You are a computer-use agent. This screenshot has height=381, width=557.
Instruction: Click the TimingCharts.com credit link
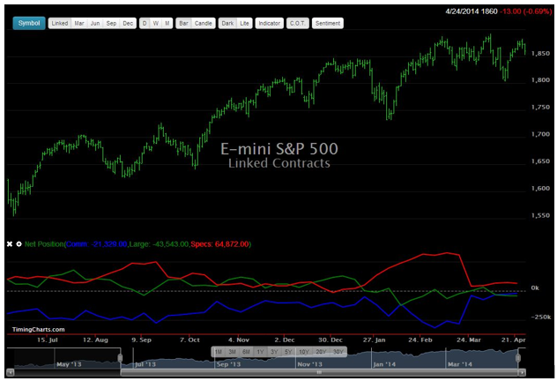39,330
